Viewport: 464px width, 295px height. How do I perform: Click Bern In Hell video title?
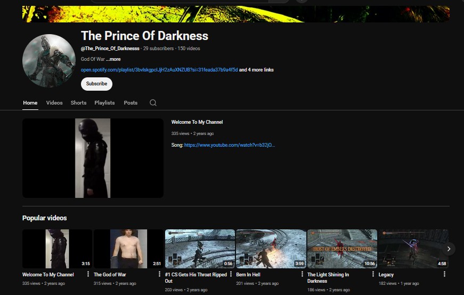(248, 275)
